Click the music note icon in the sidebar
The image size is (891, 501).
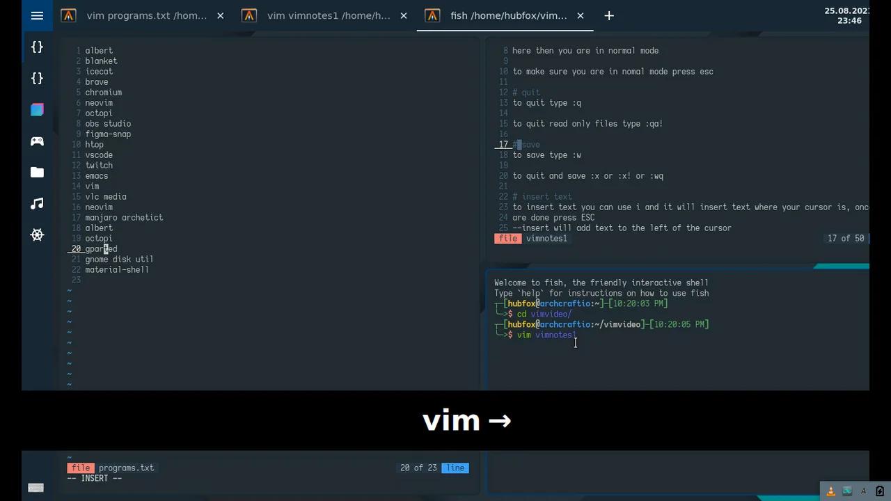[x=37, y=203]
